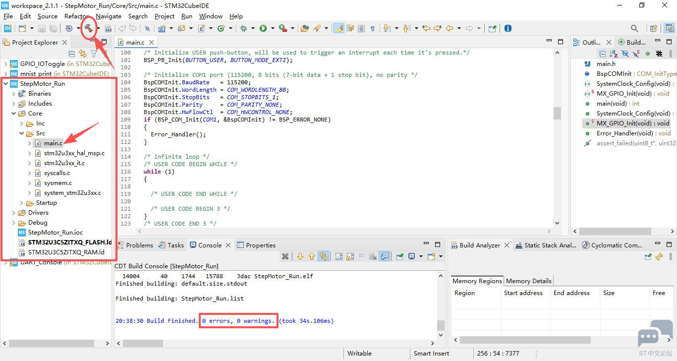This screenshot has height=361, width=677.
Task: Click Collapse All in Project Explorer
Action: pos(72,54)
